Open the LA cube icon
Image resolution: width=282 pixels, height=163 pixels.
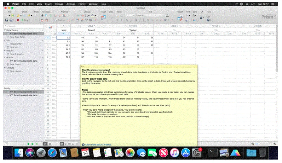click(x=201, y=18)
